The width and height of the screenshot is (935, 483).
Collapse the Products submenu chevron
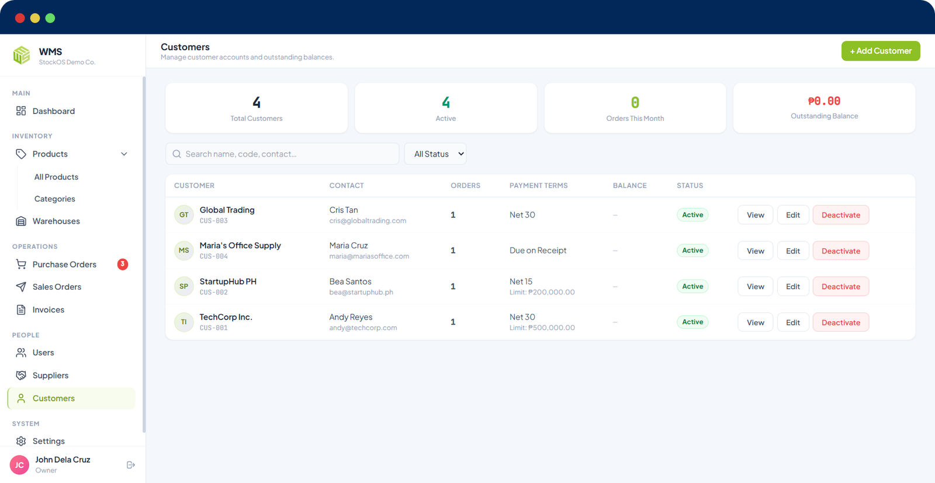124,154
